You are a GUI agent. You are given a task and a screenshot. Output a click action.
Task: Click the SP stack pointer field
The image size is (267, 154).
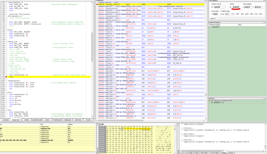[x=236, y=7]
